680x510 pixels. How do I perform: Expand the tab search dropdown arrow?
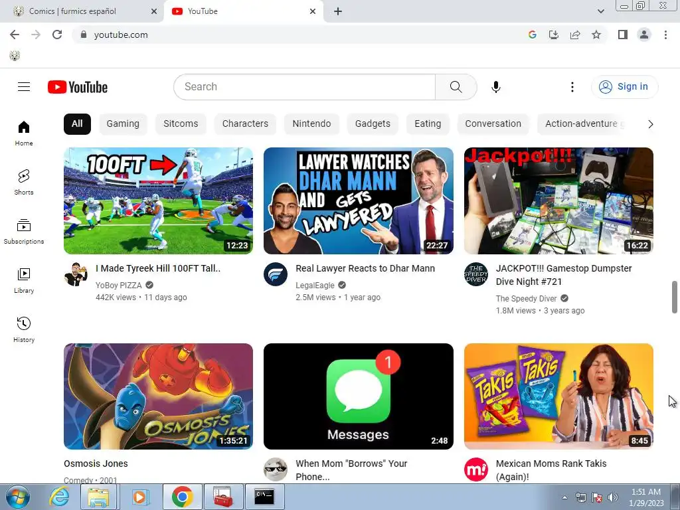pyautogui.click(x=601, y=12)
